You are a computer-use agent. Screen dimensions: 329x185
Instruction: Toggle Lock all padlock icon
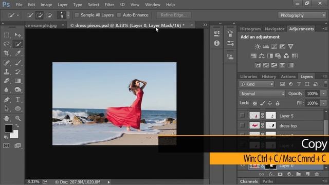pos(278,103)
